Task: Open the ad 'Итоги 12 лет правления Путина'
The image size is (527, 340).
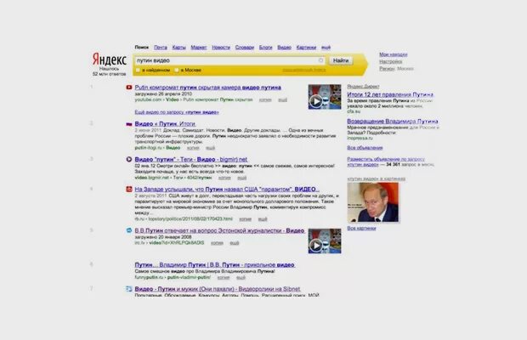Action: (390, 94)
